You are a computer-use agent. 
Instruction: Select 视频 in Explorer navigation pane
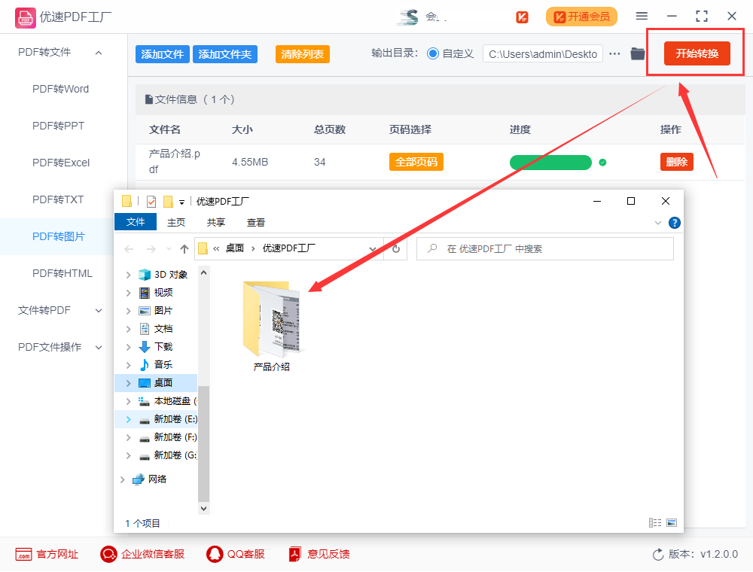pos(156,293)
